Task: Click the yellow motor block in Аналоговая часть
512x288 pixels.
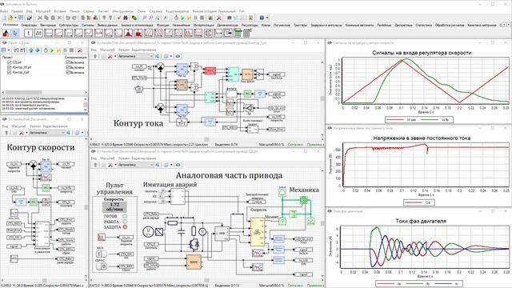Action: pyautogui.click(x=257, y=232)
